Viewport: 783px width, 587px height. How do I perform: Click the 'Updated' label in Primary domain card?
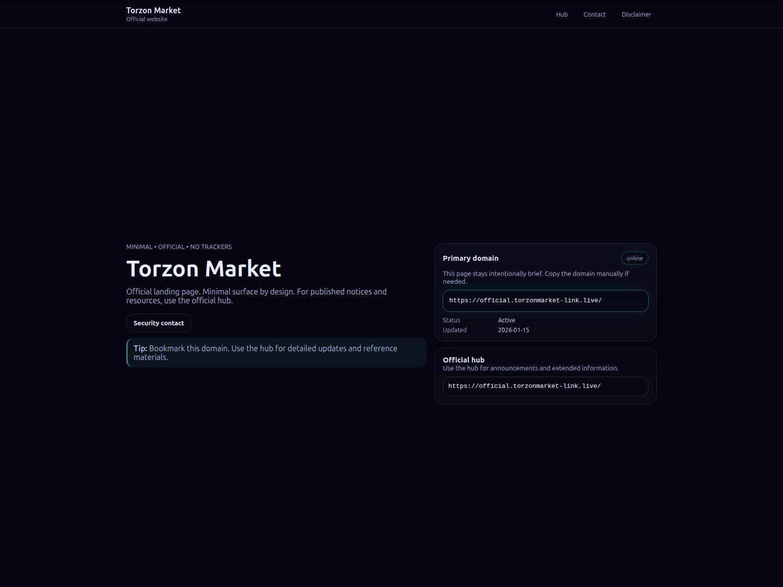tap(455, 330)
